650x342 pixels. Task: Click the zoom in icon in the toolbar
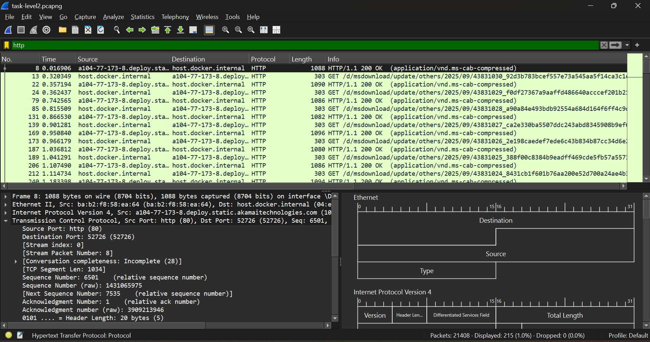[226, 30]
